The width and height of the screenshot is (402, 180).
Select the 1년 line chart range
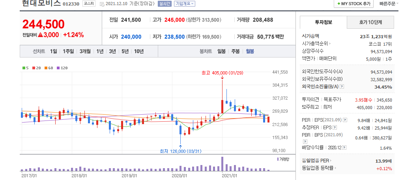pyautogui.click(x=100, y=51)
